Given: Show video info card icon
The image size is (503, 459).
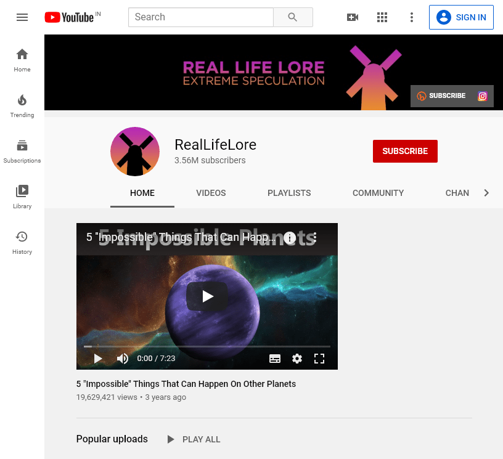Looking at the screenshot, I should point(290,238).
